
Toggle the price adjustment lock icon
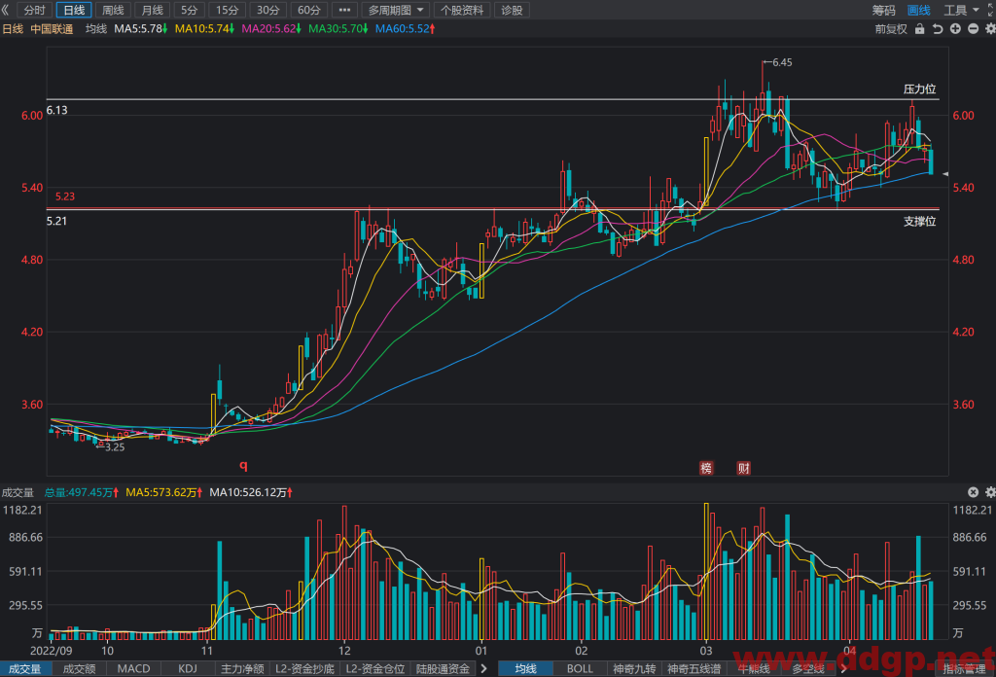[919, 28]
